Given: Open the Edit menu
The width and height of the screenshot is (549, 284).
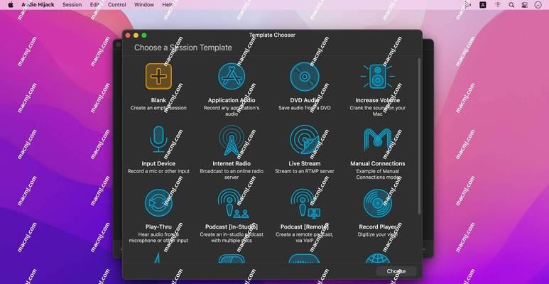Looking at the screenshot, I should (x=94, y=4).
